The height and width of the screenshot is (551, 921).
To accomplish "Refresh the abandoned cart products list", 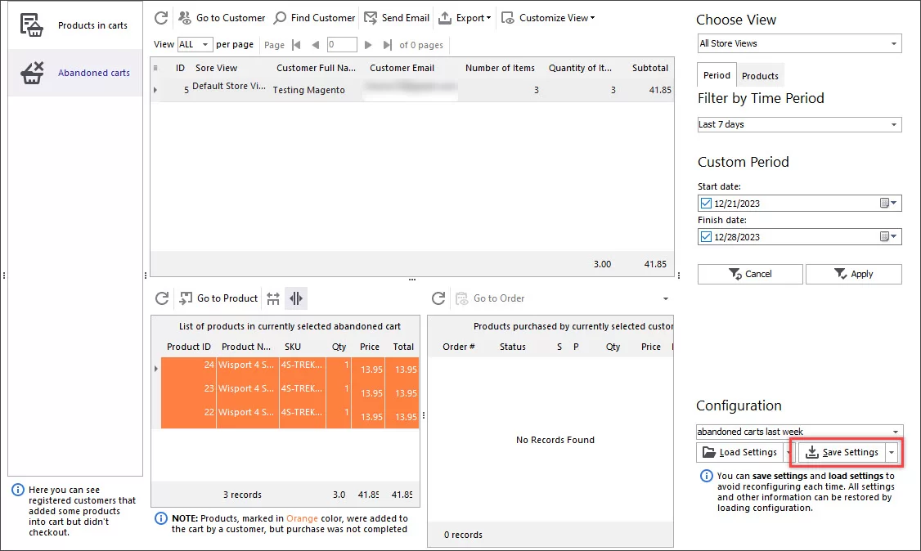I will (162, 298).
